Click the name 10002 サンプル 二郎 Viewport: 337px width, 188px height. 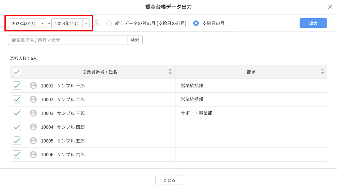pos(63,99)
